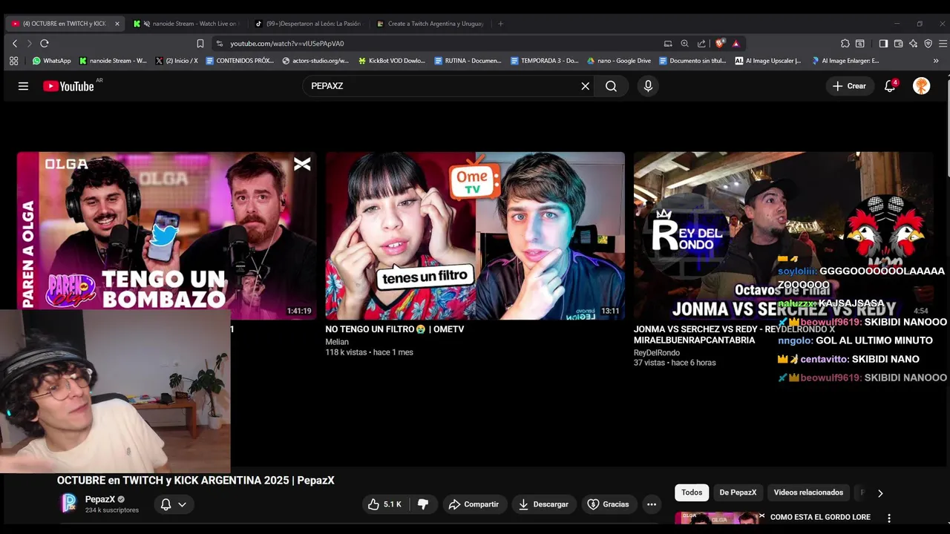Toggle the browser sidebar panel
Image resolution: width=950 pixels, height=534 pixels.
[x=883, y=44]
